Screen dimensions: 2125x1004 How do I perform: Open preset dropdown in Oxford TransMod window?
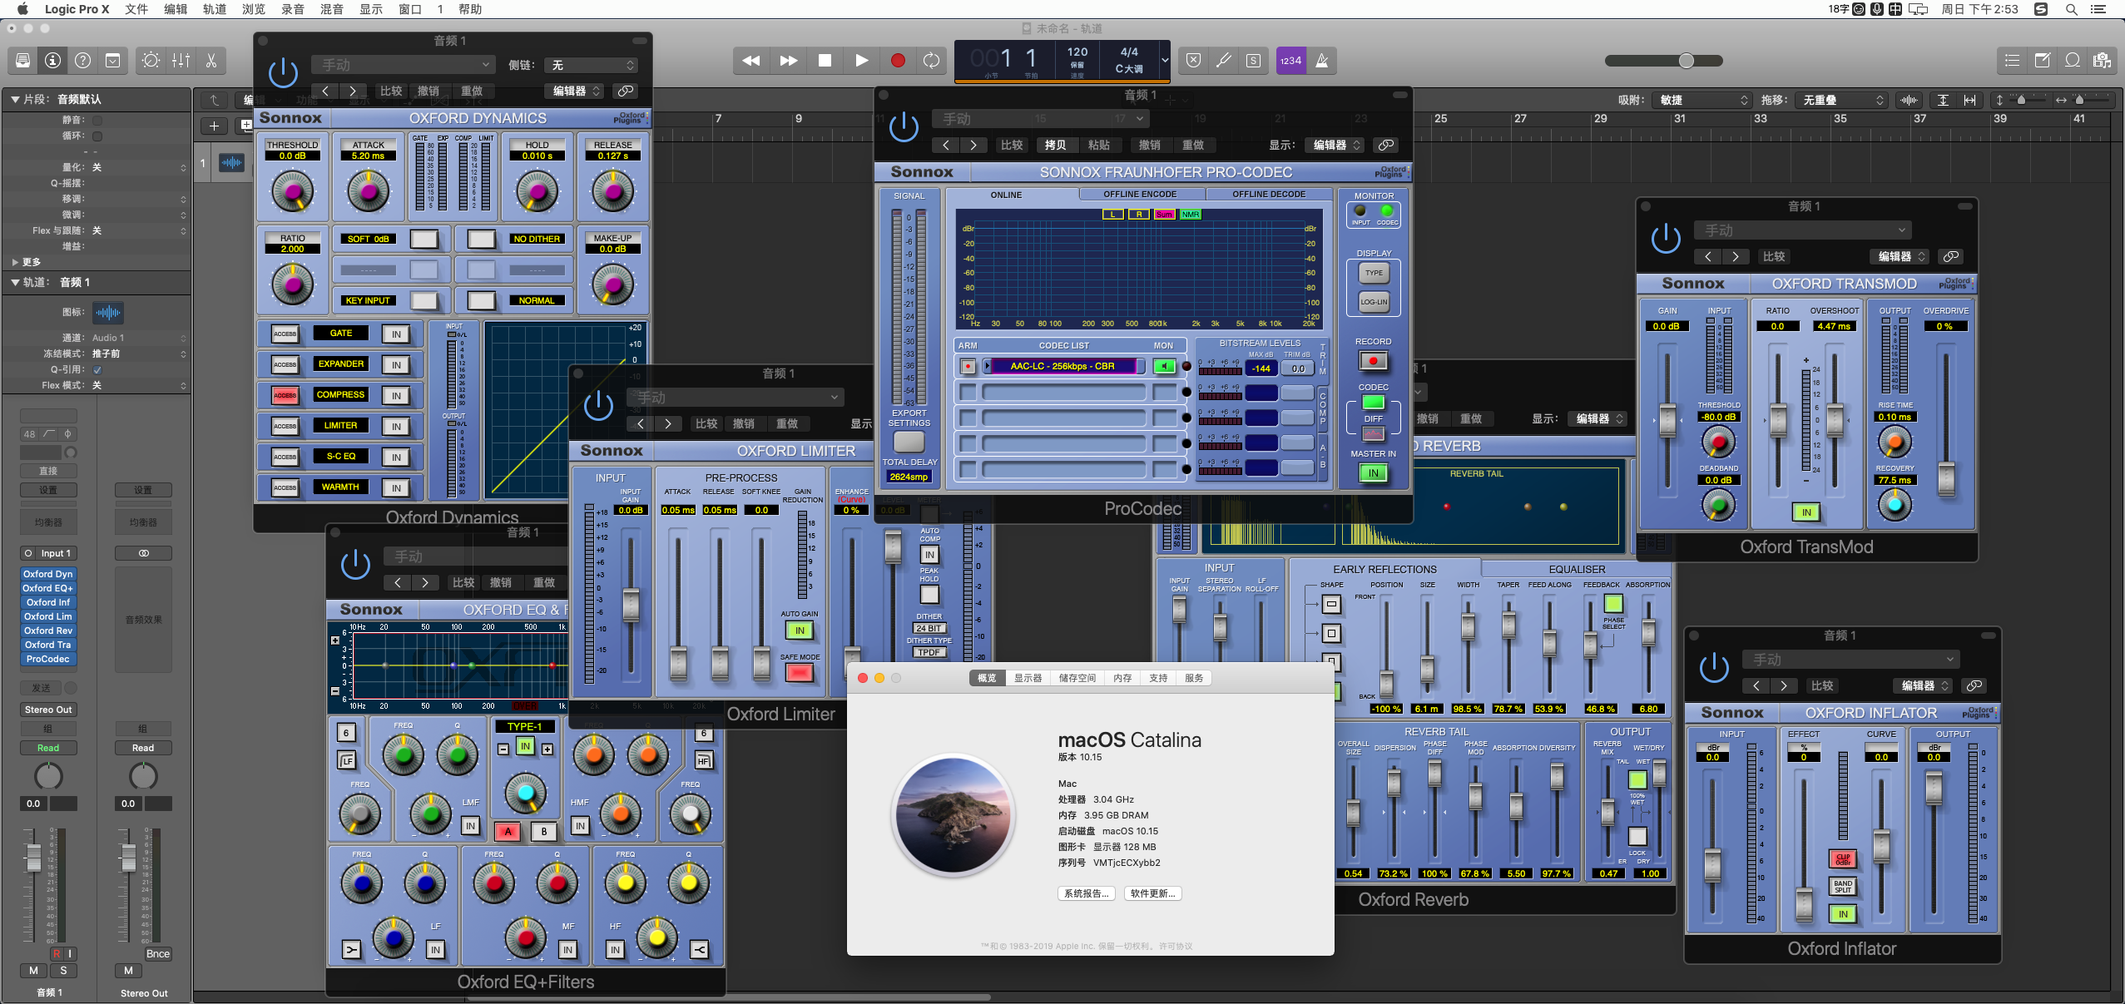(x=1803, y=230)
